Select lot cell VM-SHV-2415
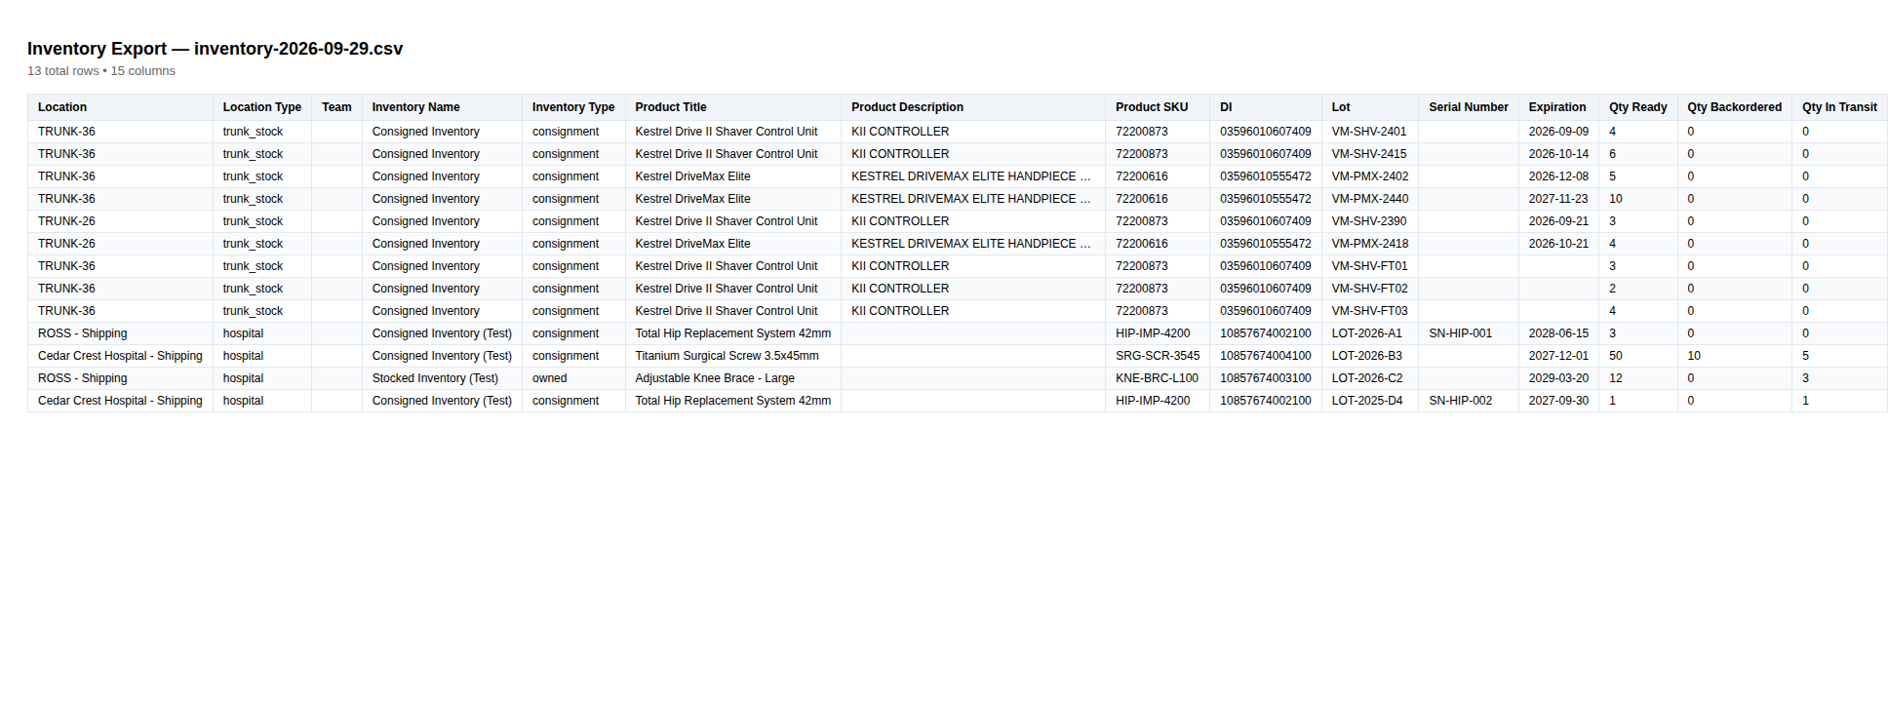The image size is (1888, 702). [1370, 154]
